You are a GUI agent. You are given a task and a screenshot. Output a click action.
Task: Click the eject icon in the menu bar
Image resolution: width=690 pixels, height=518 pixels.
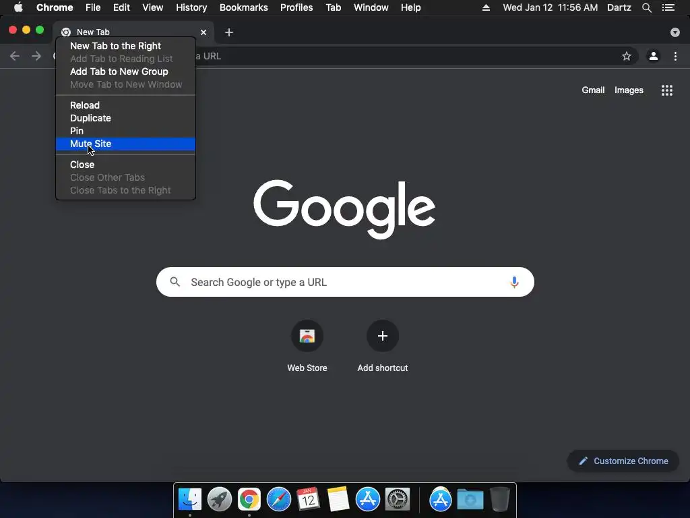click(486, 7)
